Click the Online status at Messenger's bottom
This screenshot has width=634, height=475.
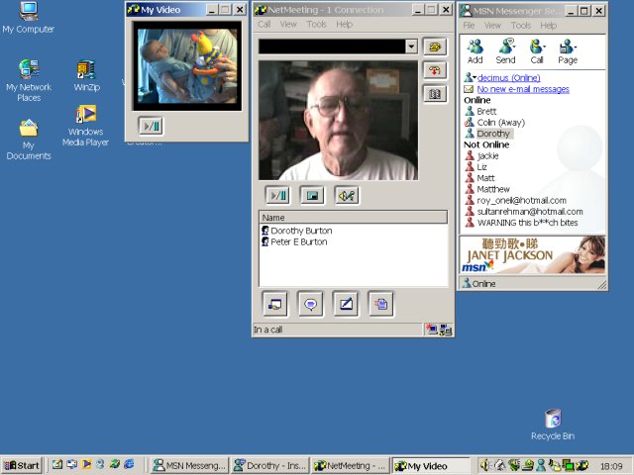click(479, 284)
